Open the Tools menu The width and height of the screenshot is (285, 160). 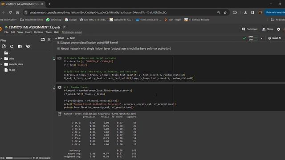49,32
